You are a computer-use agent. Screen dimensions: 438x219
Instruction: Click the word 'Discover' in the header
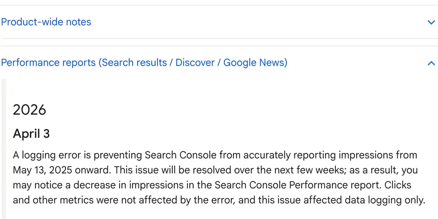click(x=195, y=63)
